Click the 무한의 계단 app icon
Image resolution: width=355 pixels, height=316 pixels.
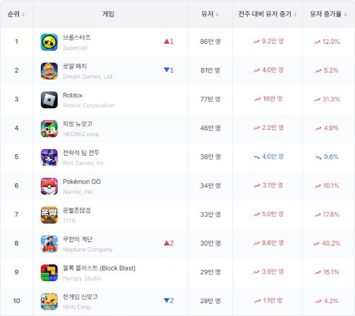(x=49, y=244)
